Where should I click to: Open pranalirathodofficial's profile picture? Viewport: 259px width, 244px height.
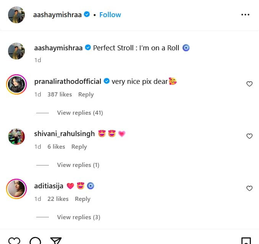pos(16,84)
